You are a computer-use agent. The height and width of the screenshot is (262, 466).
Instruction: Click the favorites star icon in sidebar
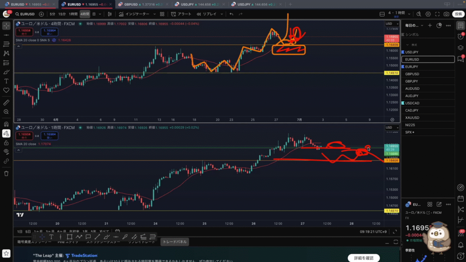point(6,253)
